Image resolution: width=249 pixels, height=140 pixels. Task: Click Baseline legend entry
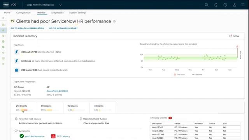coord(197,74)
